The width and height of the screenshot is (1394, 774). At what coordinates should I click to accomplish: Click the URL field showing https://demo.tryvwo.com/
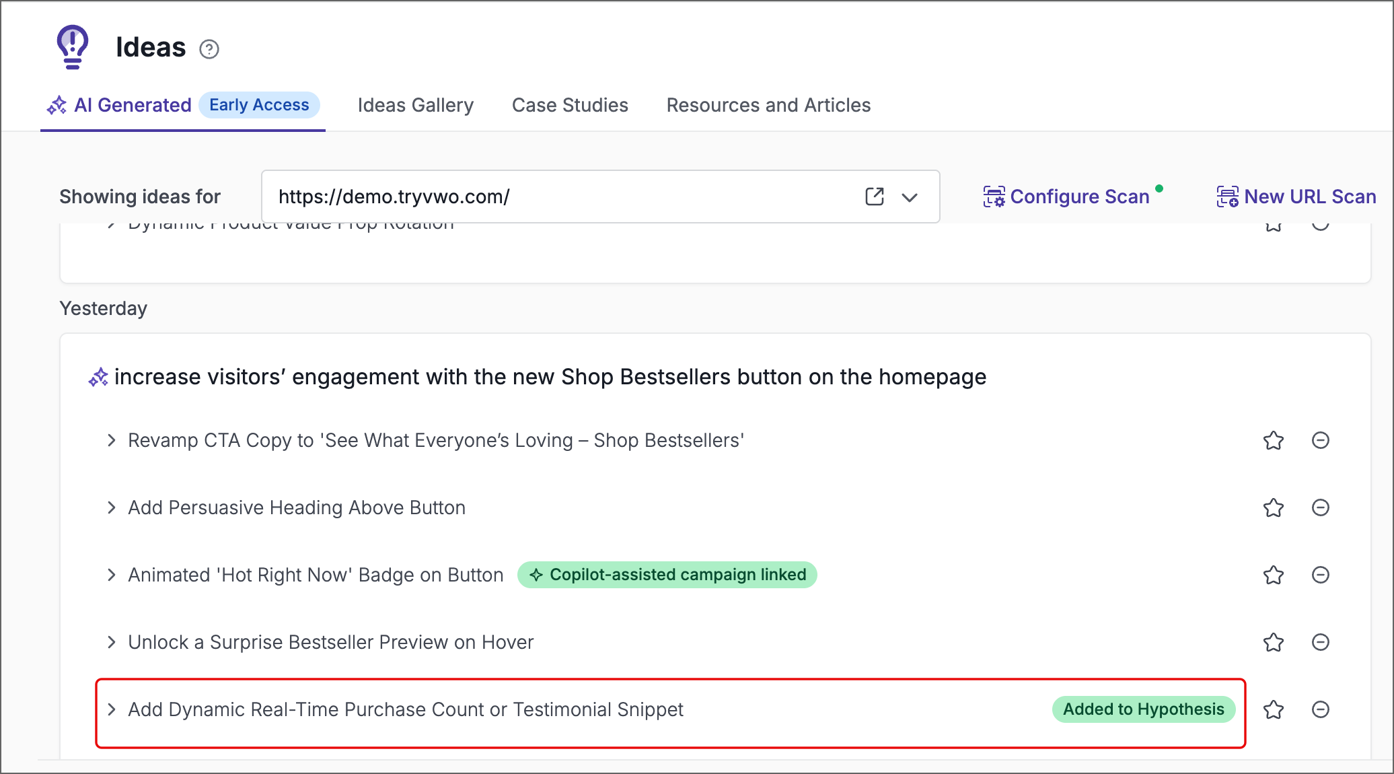600,197
